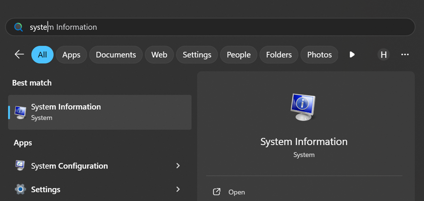424x201 pixels.
Task: Expand Settings result chevron
Action: click(x=178, y=190)
